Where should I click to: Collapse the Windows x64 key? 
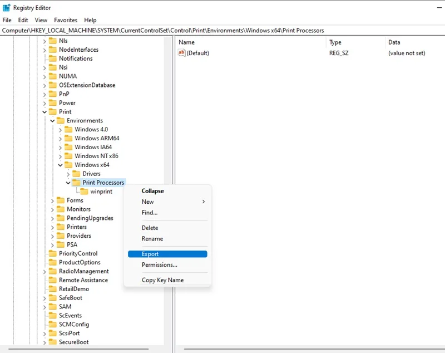tap(60, 165)
